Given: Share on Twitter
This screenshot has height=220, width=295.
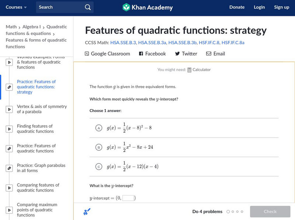Looking at the screenshot, I should click(x=186, y=54).
